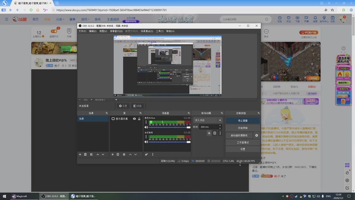Add a new scene with the plus icon

click(80, 154)
